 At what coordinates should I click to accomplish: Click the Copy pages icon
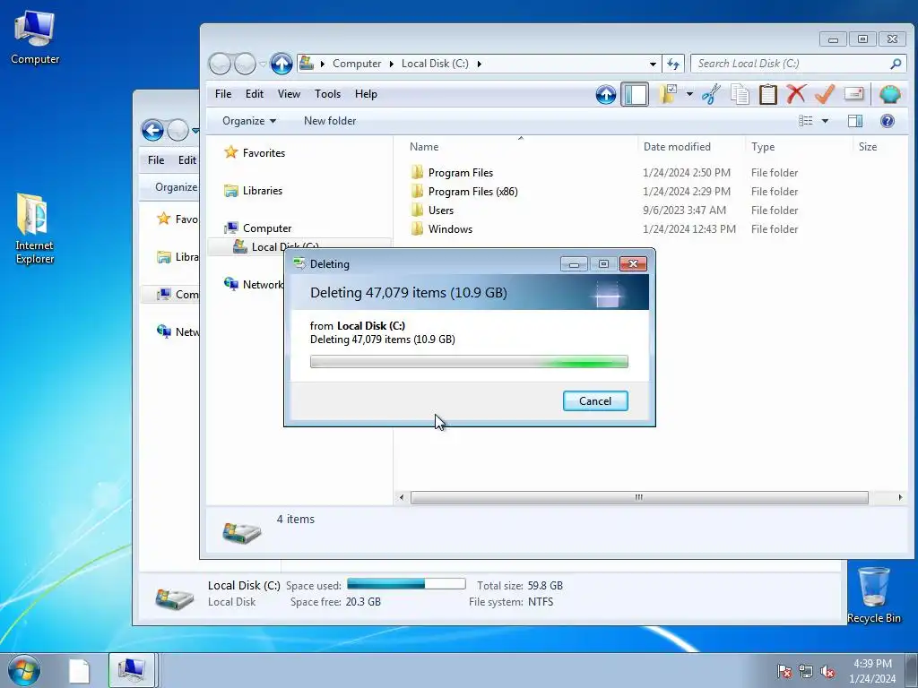[x=740, y=94]
